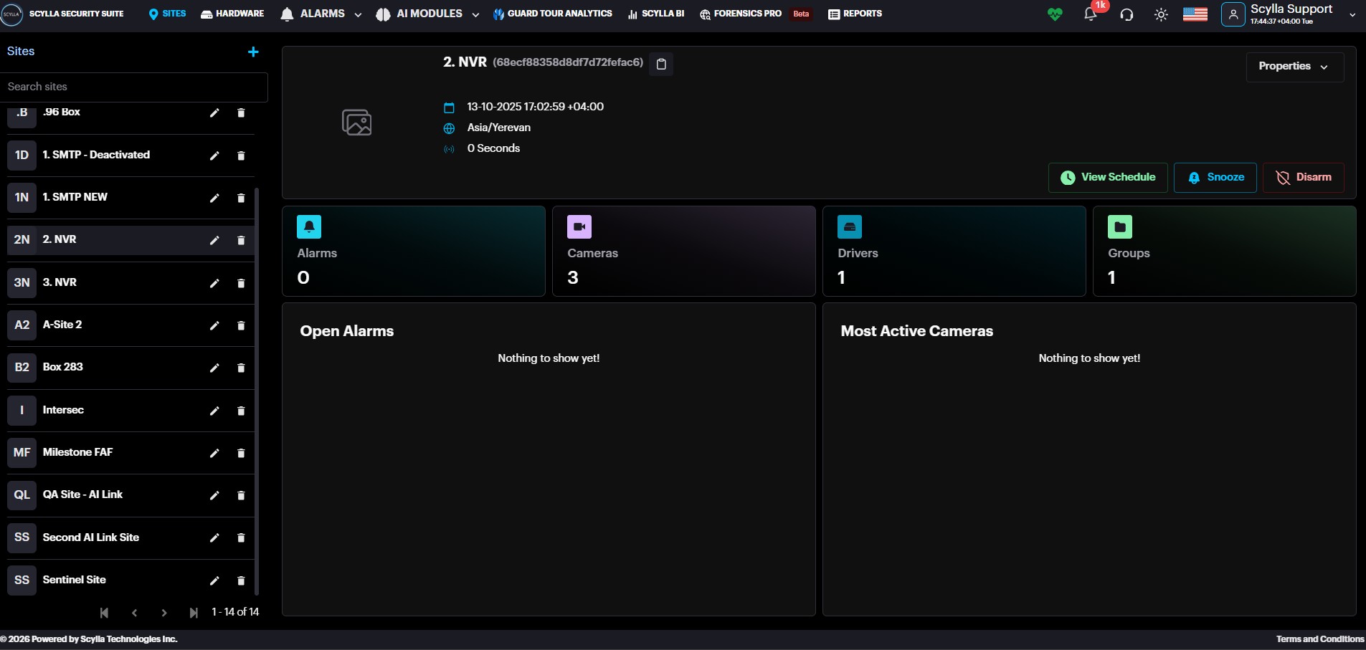Click the plus icon to add a site
The height and width of the screenshot is (650, 1366).
pyautogui.click(x=253, y=52)
